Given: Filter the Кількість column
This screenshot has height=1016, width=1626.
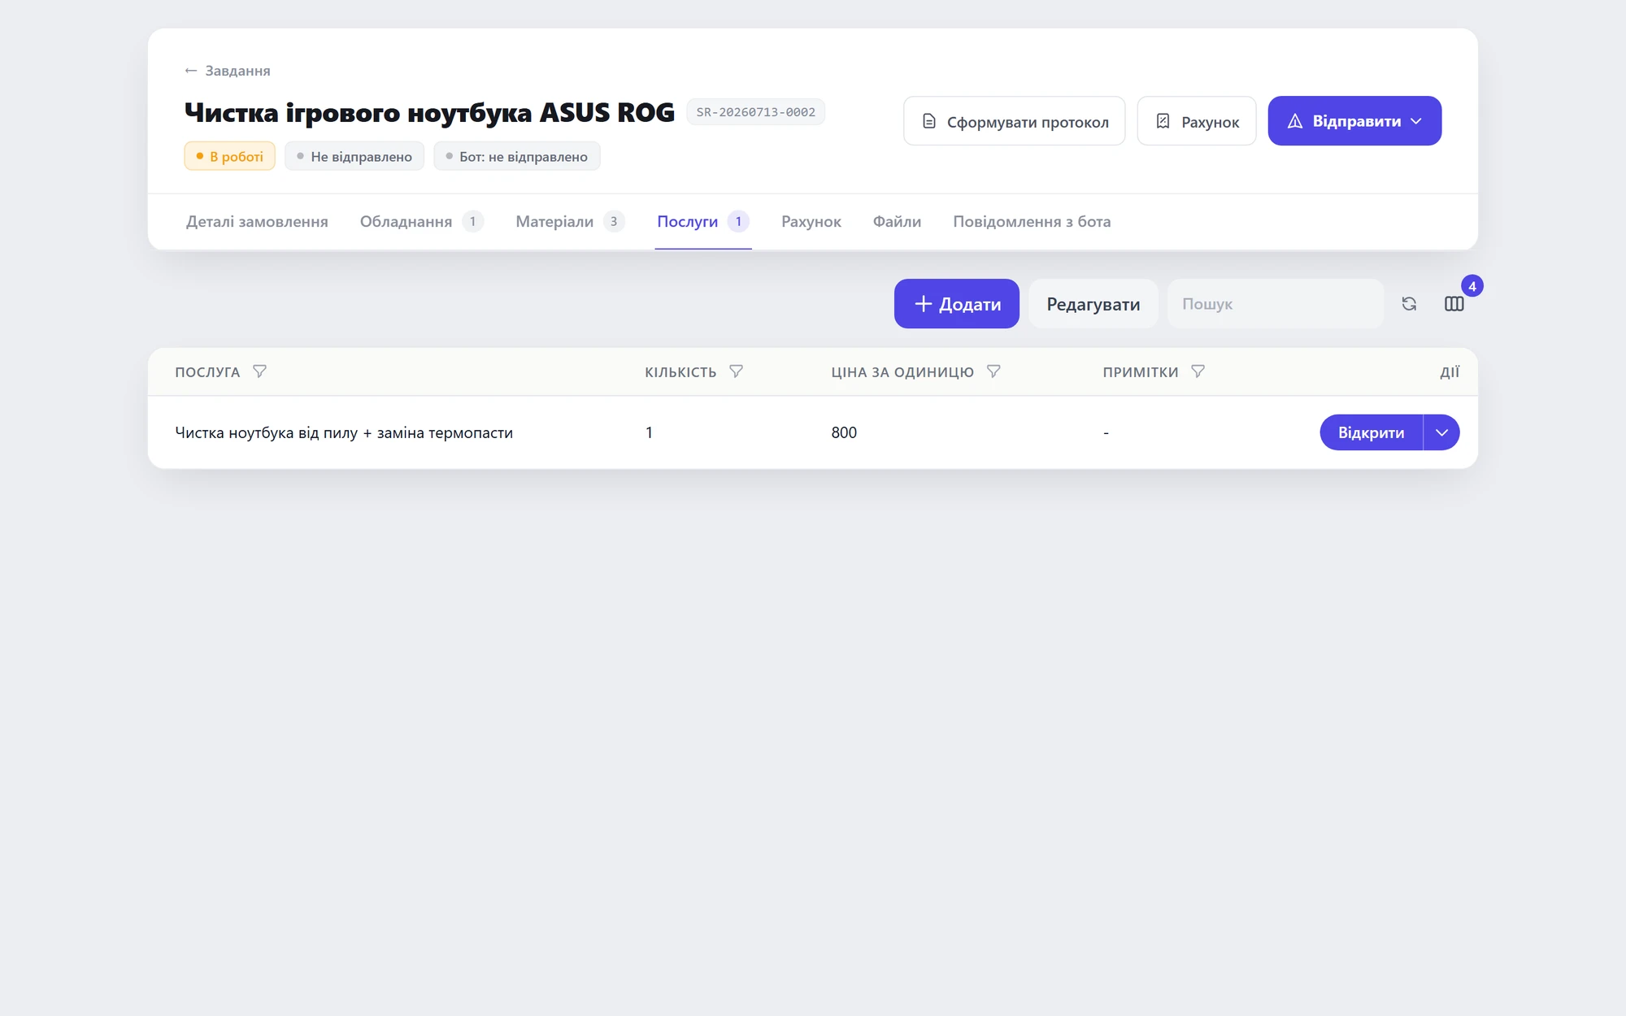Looking at the screenshot, I should pyautogui.click(x=736, y=371).
